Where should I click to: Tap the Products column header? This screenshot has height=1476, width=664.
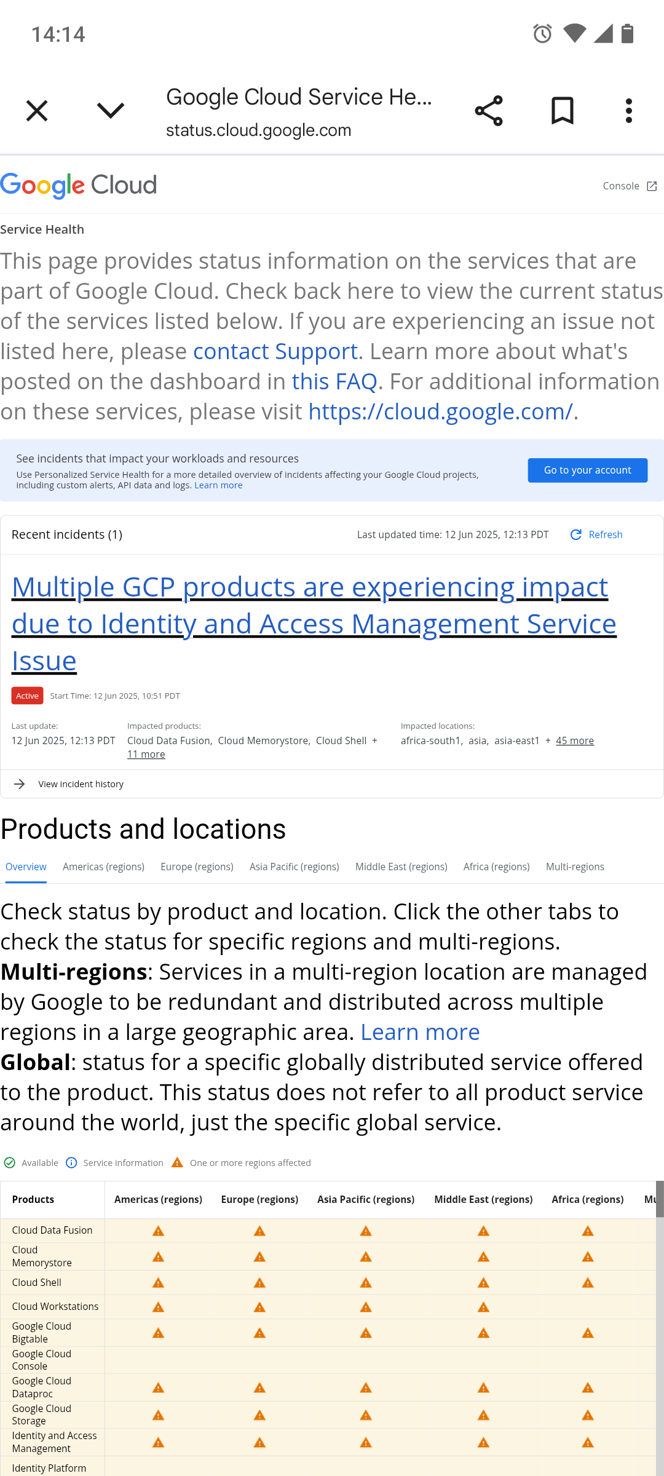[33, 1199]
